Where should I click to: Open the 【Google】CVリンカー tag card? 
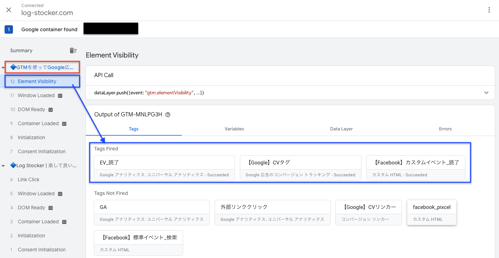(369, 213)
